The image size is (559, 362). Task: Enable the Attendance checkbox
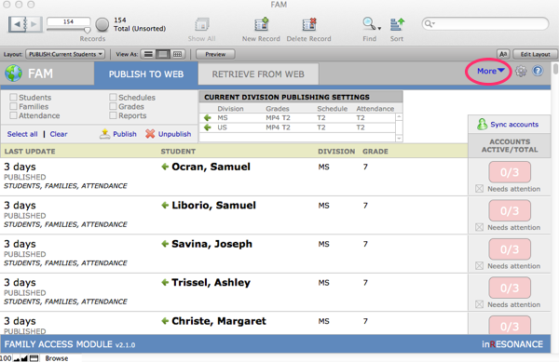(x=13, y=115)
